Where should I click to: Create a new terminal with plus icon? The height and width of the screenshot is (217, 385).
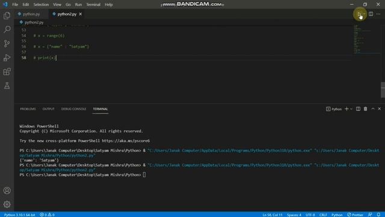coord(346,108)
